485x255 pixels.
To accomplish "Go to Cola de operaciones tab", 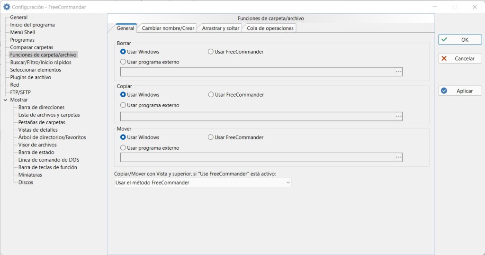I will pos(270,28).
